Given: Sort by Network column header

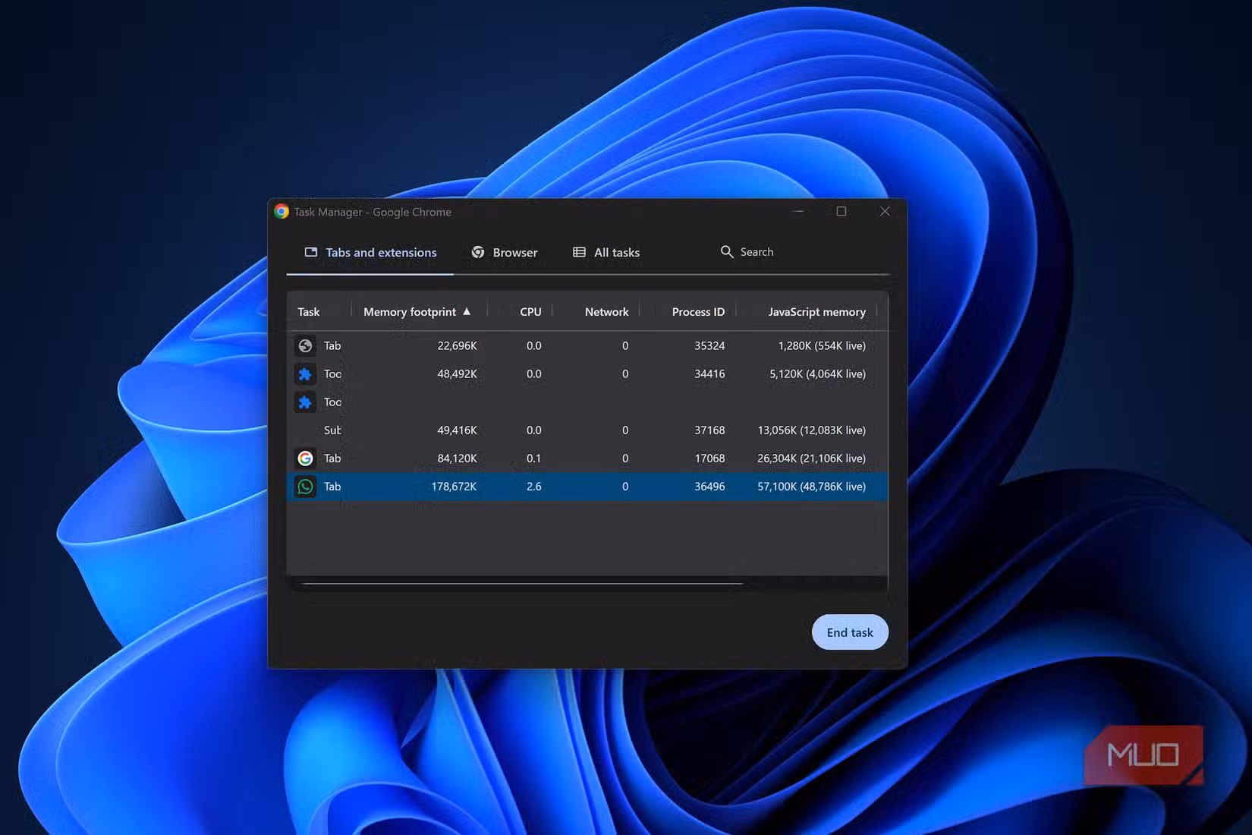Looking at the screenshot, I should pos(606,312).
